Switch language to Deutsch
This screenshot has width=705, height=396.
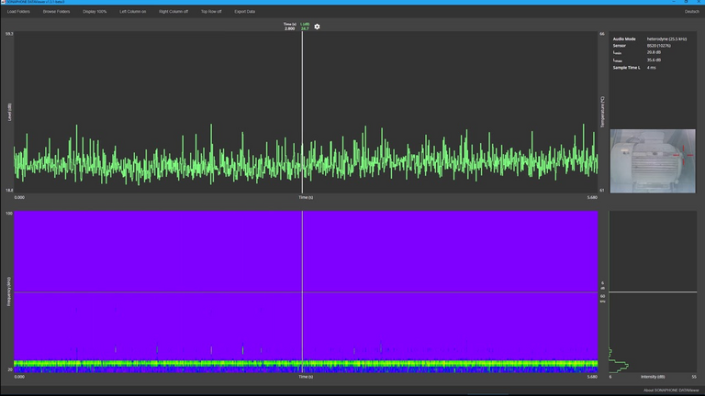pos(691,11)
